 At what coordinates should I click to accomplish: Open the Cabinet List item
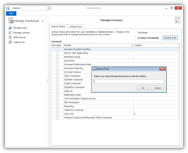(x=19, y=42)
